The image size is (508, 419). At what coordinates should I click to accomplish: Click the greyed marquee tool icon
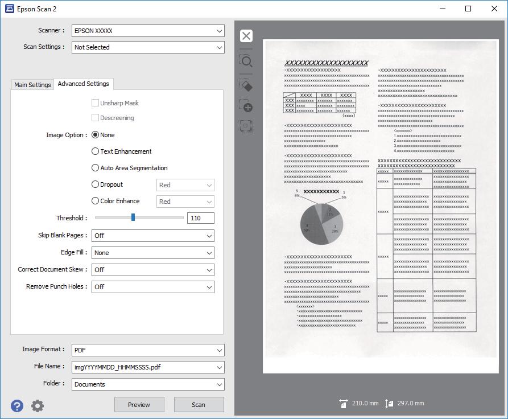point(246,126)
